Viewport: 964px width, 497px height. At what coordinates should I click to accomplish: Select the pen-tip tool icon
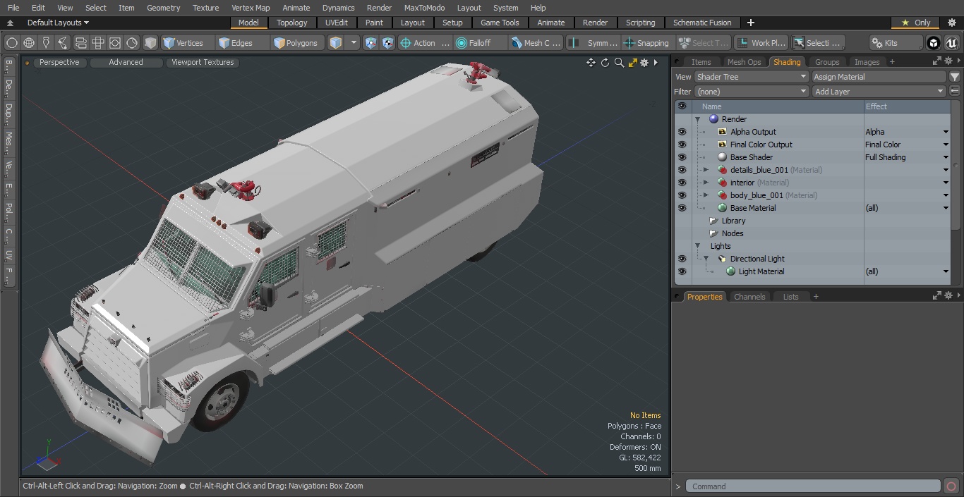click(x=46, y=43)
